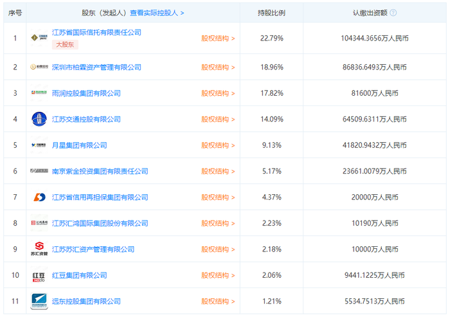Select the 17.82% shareholding cell
450x317 pixels.
coord(271,93)
